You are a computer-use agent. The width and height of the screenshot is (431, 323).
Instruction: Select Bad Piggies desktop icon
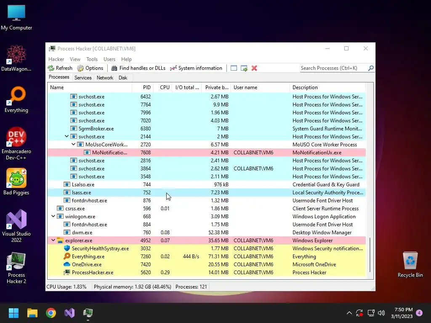pos(16,182)
